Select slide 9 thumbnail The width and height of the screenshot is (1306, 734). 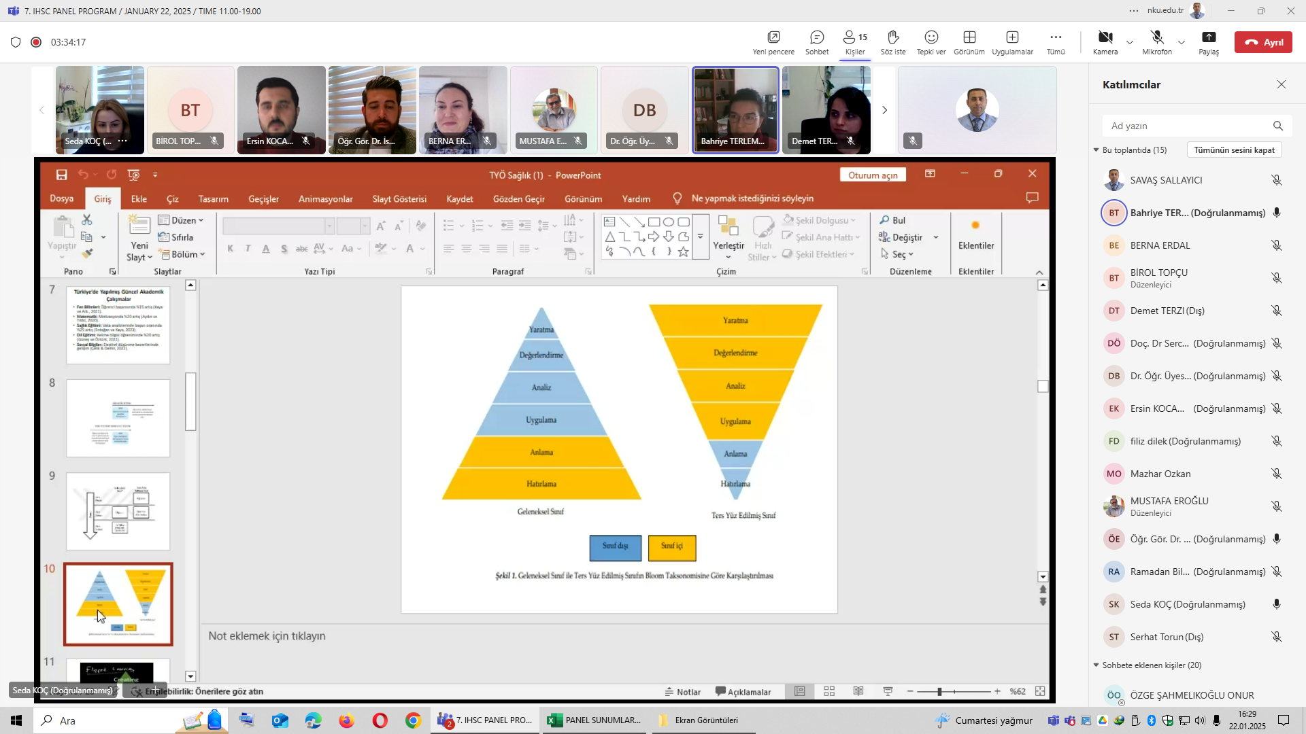tap(118, 511)
